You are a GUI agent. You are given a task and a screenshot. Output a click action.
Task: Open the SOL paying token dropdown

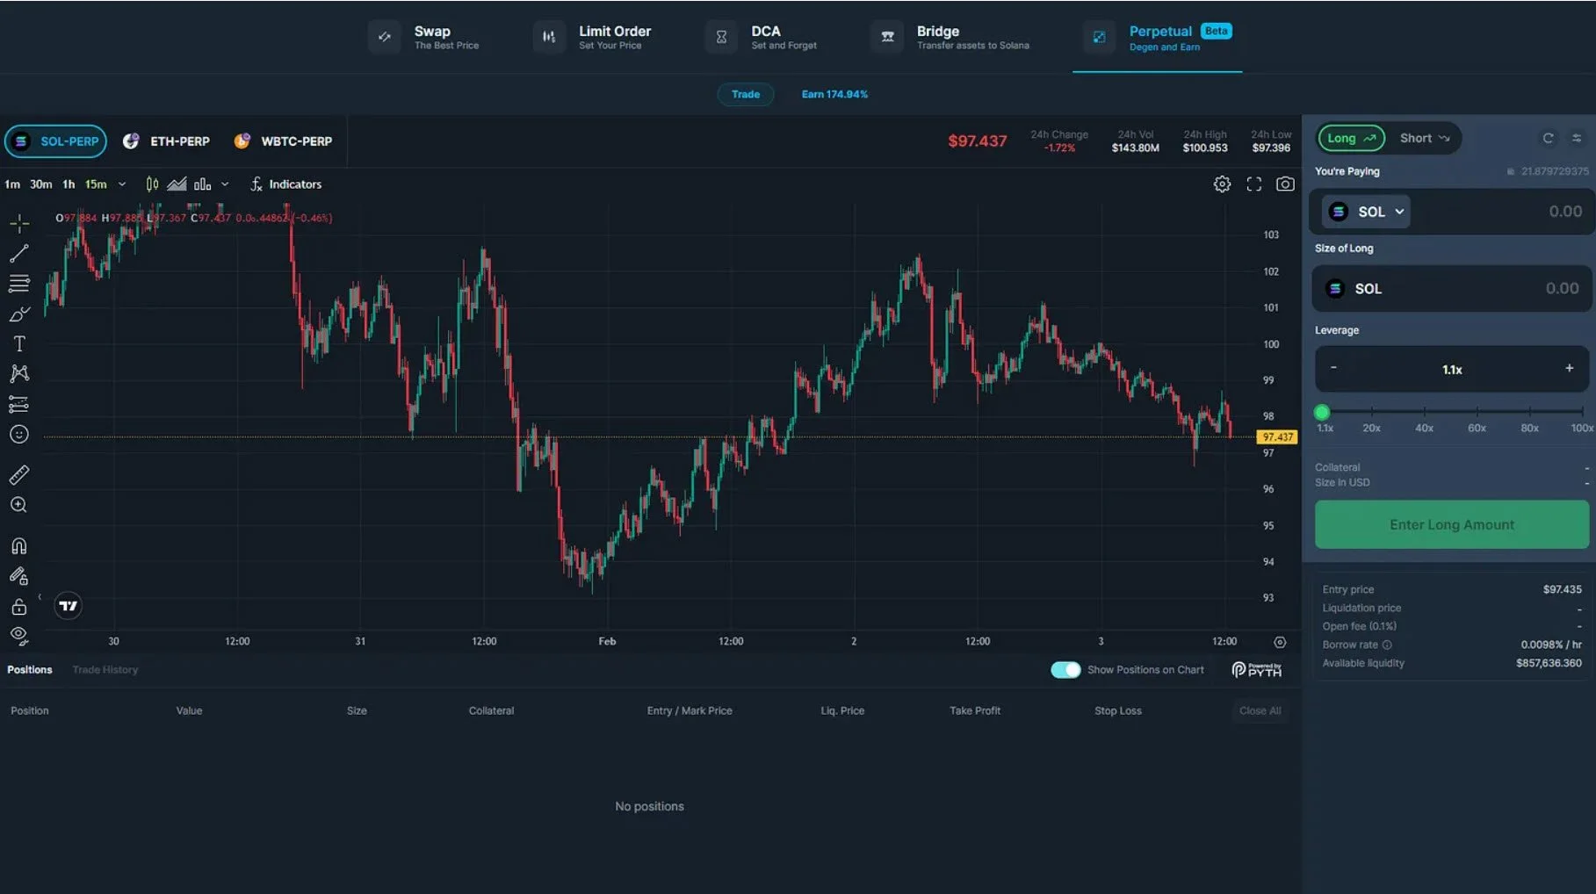1366,212
